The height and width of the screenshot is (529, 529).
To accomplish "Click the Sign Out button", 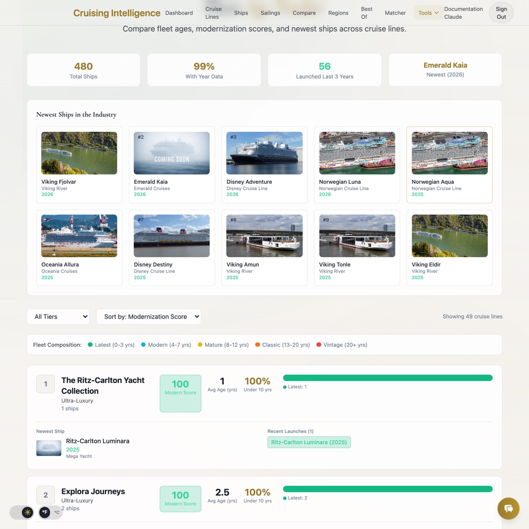I will tap(501, 13).
